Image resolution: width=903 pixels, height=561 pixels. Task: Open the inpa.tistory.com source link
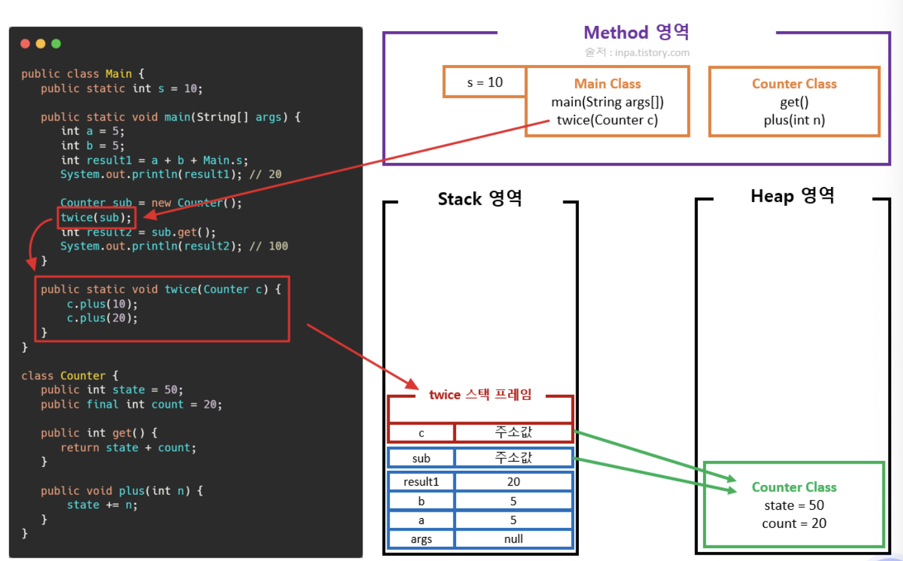click(x=637, y=53)
